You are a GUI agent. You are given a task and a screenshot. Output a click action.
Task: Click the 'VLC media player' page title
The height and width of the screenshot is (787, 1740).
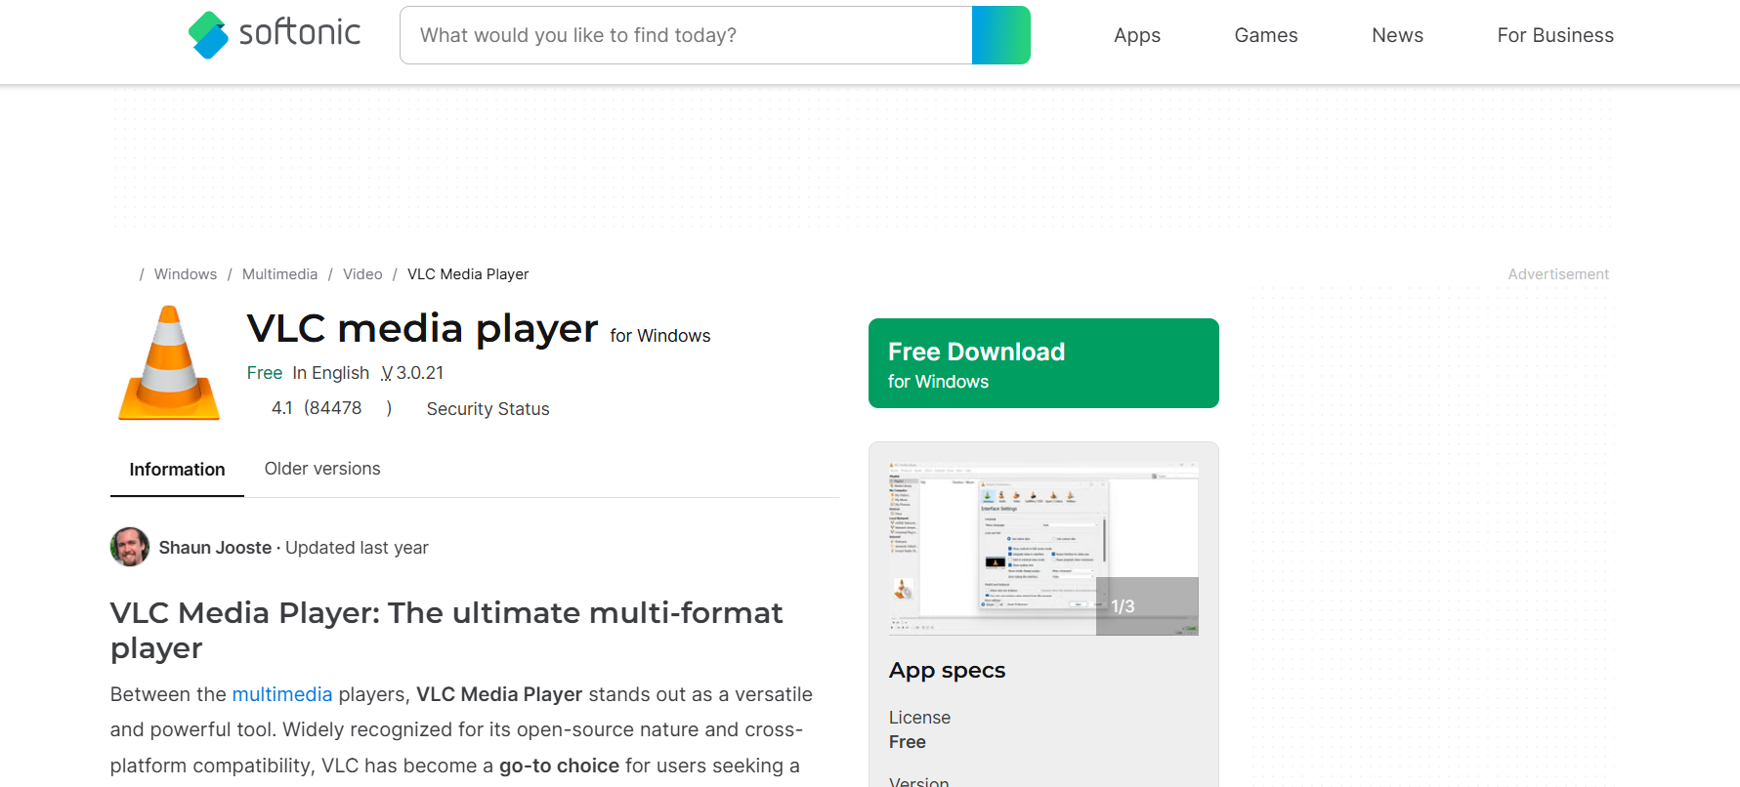(422, 329)
